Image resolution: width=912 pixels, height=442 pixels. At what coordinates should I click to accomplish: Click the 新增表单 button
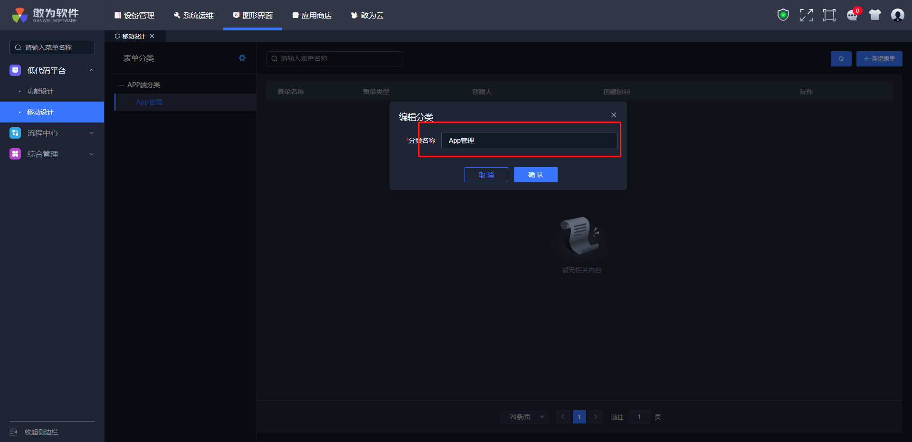(879, 59)
